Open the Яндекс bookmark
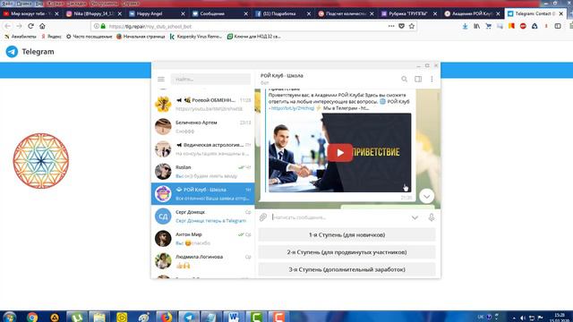 pos(52,37)
